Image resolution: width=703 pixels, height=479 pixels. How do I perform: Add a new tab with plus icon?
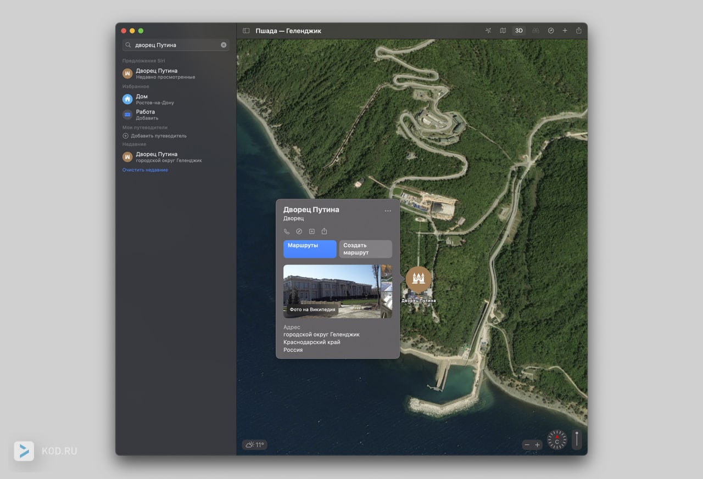point(565,31)
